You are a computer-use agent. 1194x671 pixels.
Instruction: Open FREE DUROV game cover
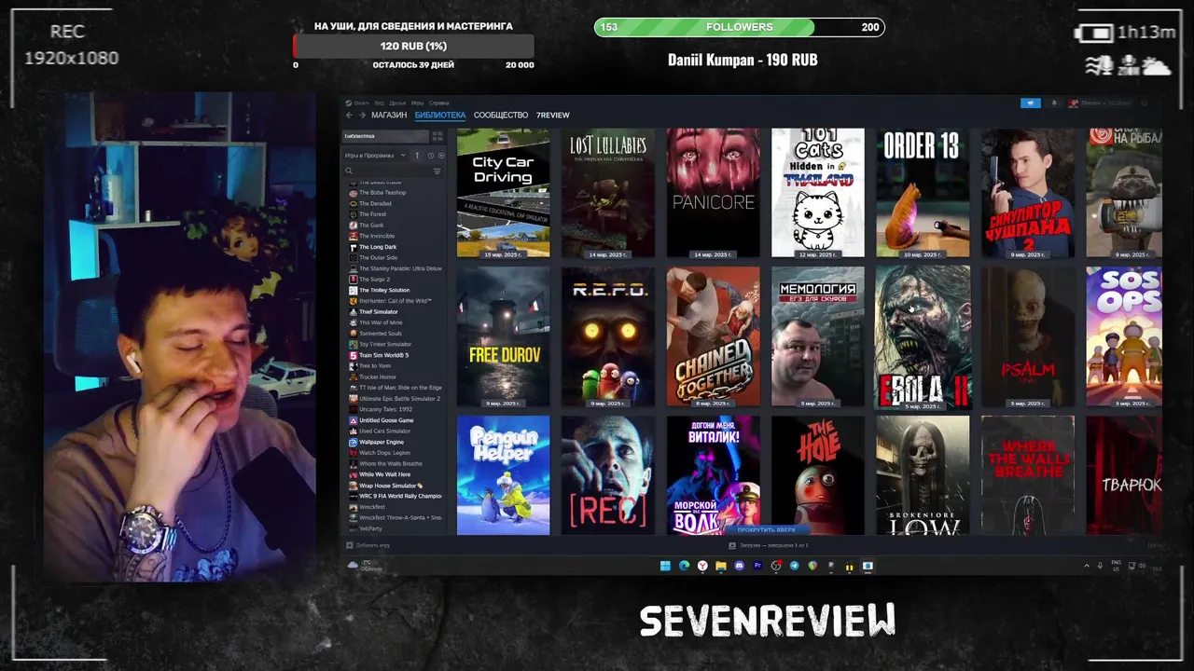pos(504,336)
